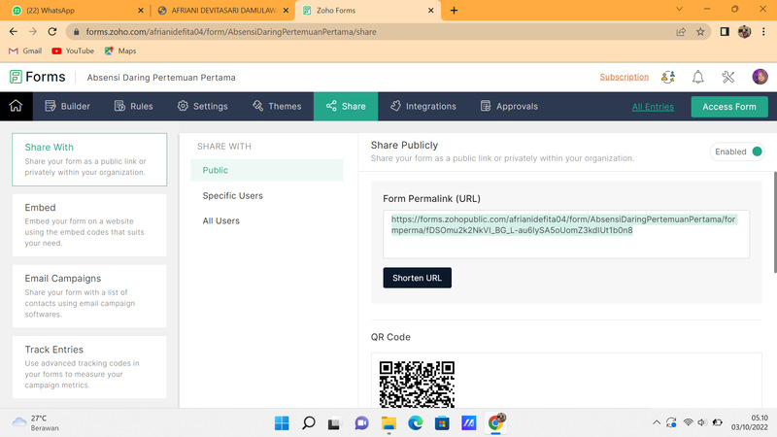Reload the browser page
This screenshot has height=437, width=777.
click(x=52, y=32)
